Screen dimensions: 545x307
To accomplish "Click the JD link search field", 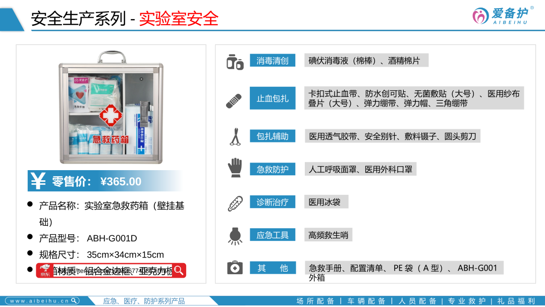I will 111,271.
